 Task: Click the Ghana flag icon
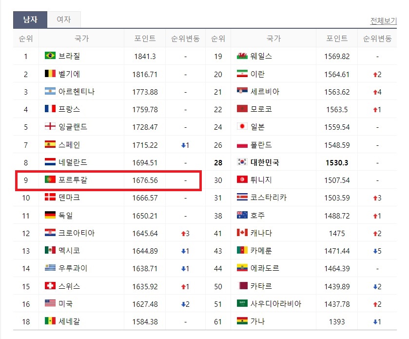point(242,321)
